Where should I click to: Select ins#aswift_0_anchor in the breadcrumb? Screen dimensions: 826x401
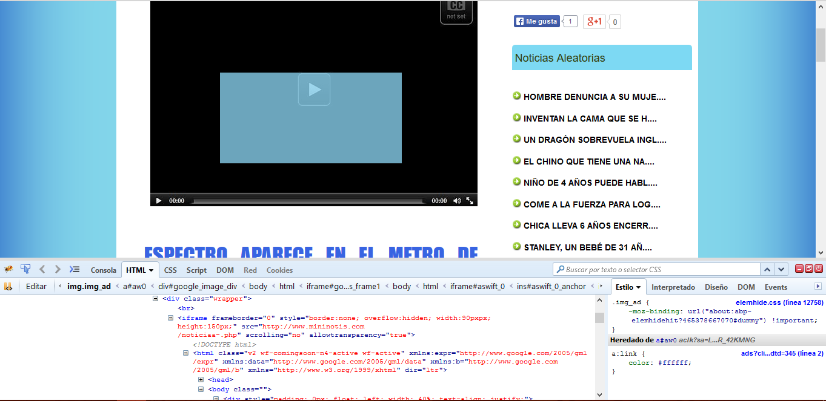pyautogui.click(x=551, y=287)
